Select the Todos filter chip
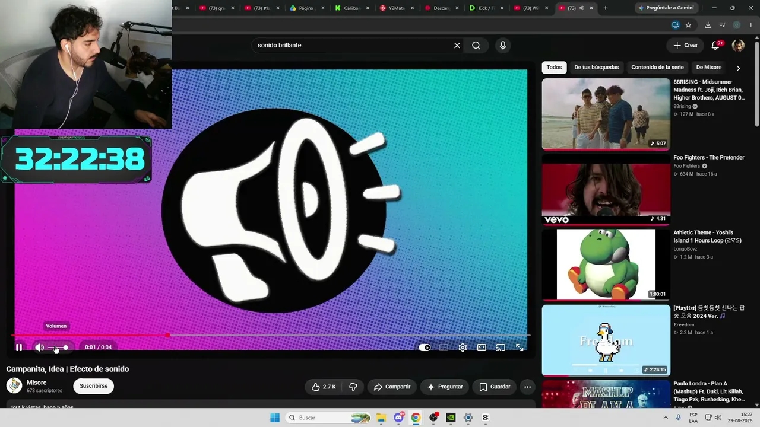 tap(554, 68)
